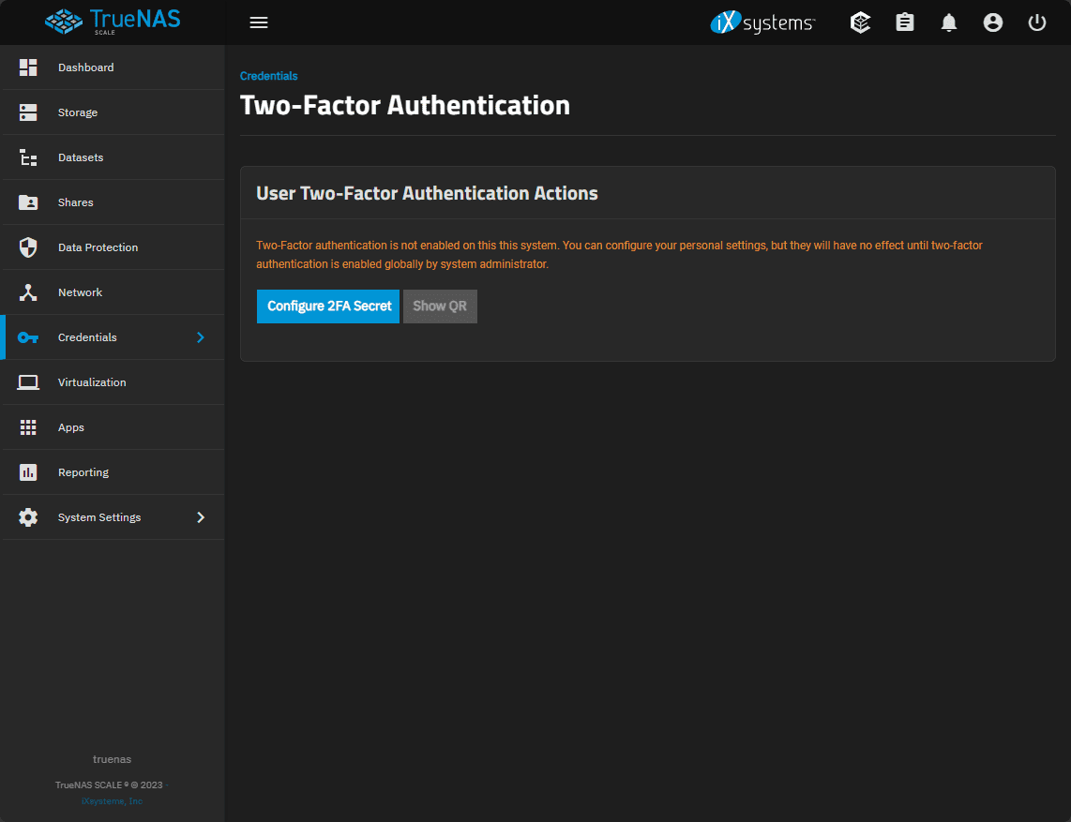The image size is (1071, 822).
Task: Toggle the hamburger sidebar menu
Action: point(259,22)
